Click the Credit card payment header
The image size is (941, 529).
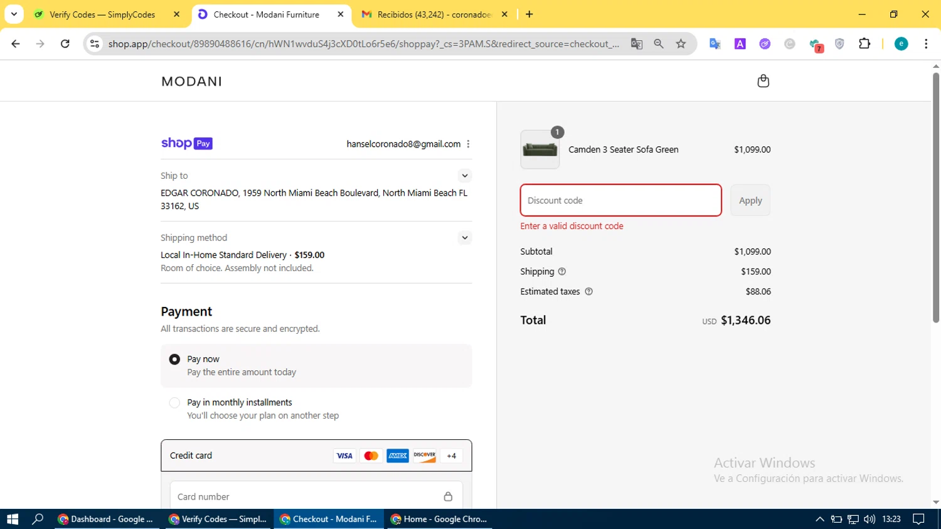(x=316, y=456)
